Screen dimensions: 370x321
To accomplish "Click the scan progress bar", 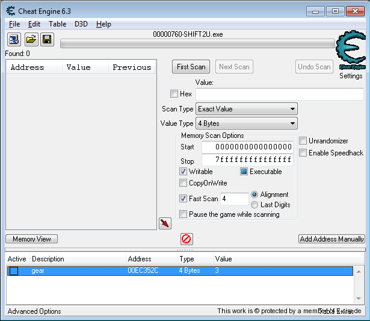I will (x=197, y=43).
